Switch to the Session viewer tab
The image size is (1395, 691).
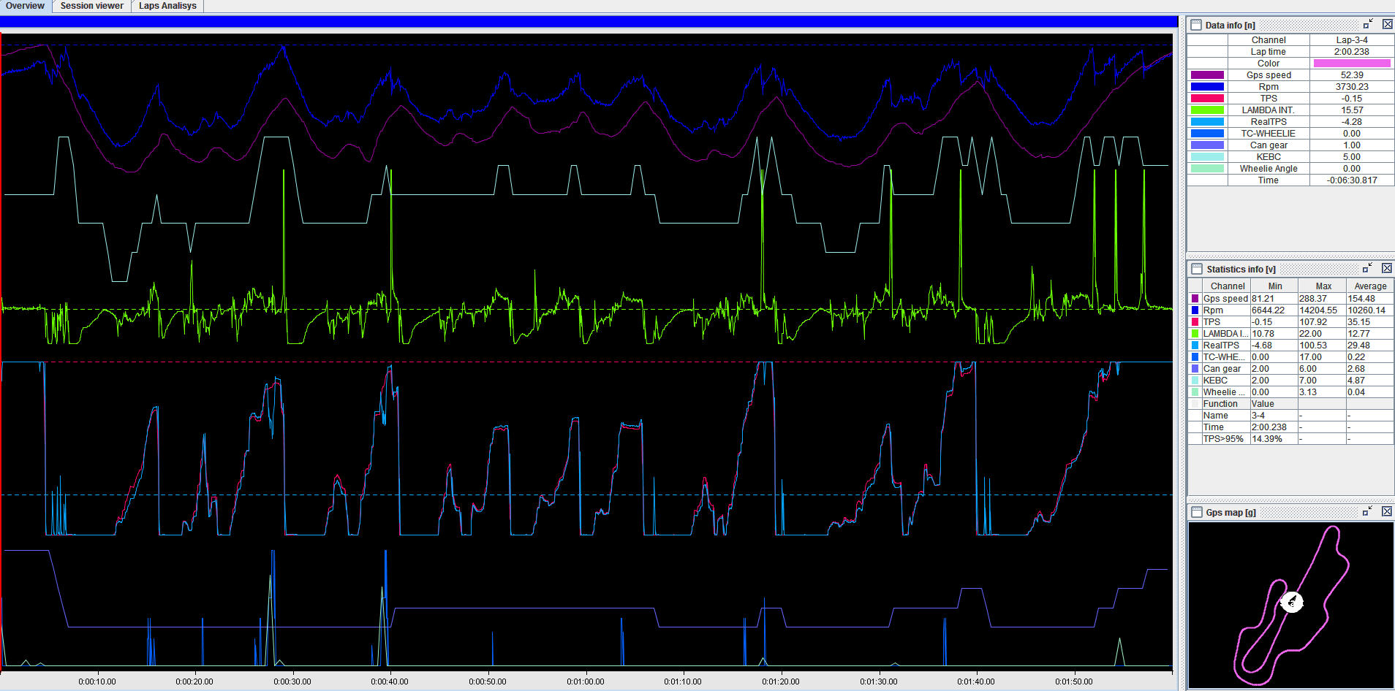tap(91, 6)
